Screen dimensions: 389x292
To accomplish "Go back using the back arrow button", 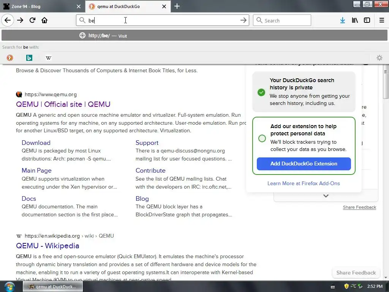I will point(8,20).
